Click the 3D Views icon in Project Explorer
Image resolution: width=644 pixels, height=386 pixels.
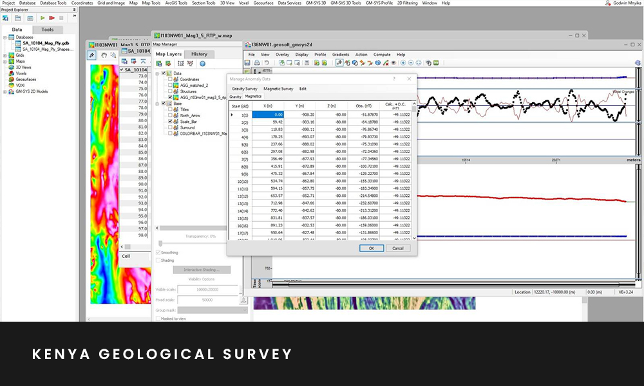[x=12, y=68]
